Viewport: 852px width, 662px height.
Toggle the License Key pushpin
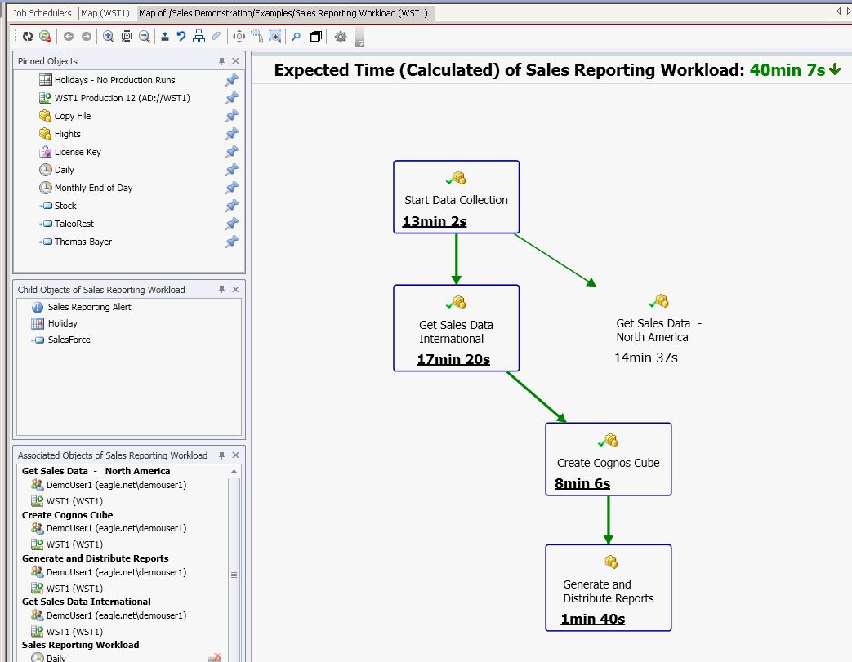click(x=232, y=152)
